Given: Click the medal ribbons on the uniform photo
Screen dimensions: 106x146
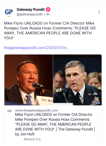Looking at the screenshot, I should point(96,101).
